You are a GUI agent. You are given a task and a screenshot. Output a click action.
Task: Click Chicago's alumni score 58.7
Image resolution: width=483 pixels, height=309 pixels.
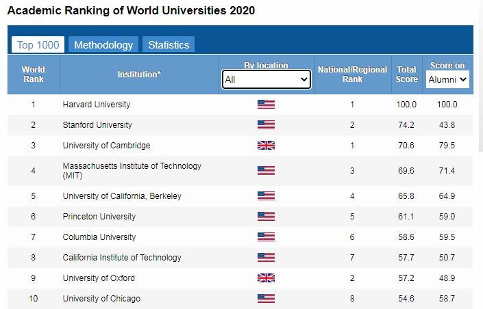[x=447, y=299]
